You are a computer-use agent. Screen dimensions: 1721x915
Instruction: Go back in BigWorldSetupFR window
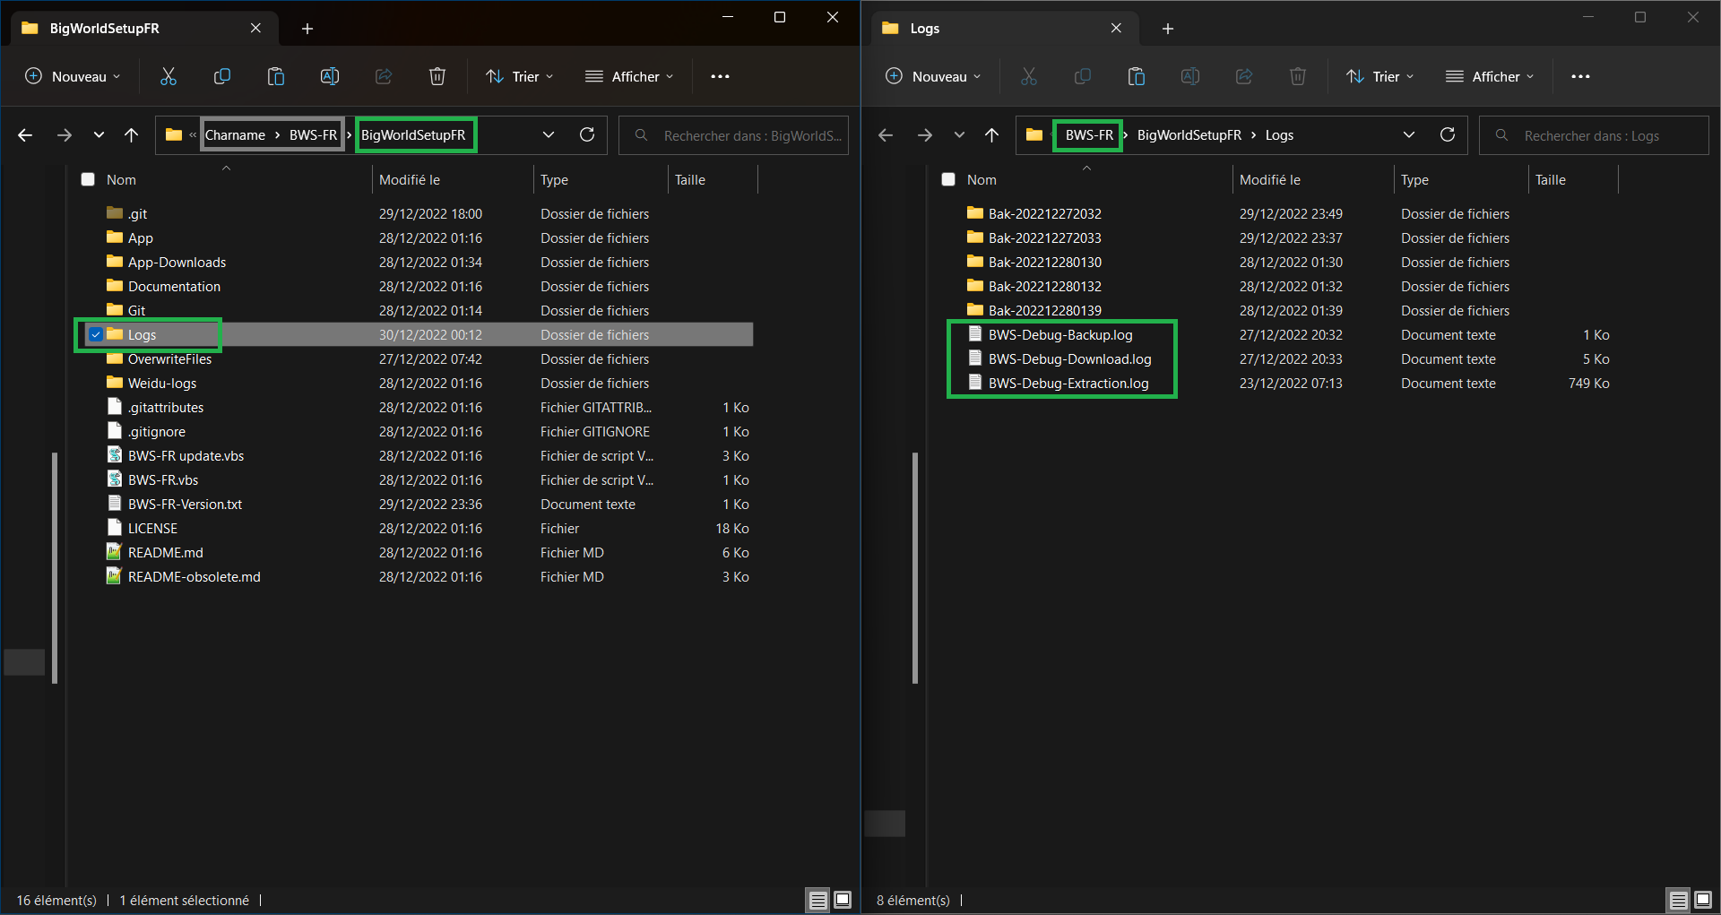(25, 135)
